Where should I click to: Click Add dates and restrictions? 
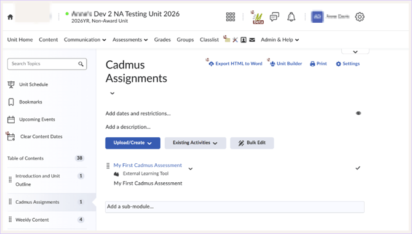(x=138, y=113)
